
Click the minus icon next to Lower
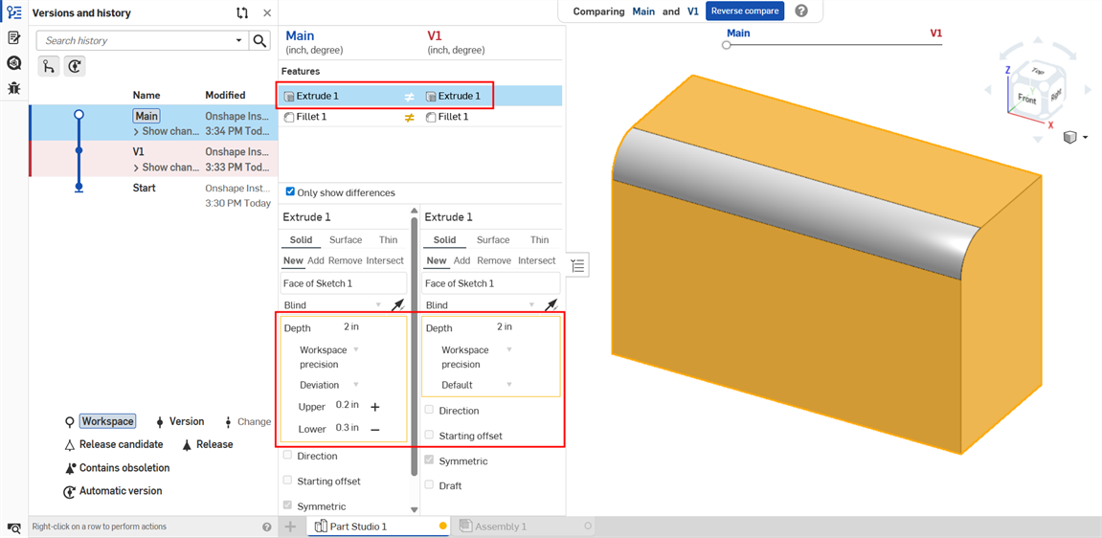[x=375, y=430]
